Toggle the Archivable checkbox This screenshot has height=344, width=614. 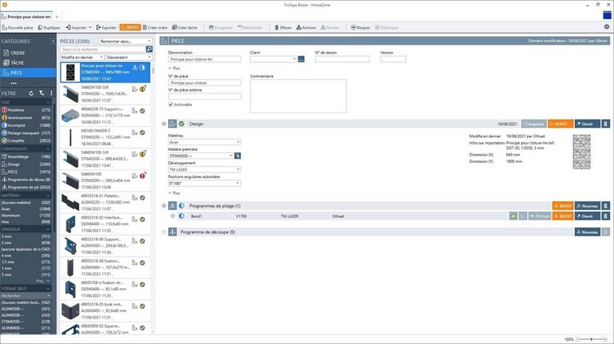pos(171,105)
